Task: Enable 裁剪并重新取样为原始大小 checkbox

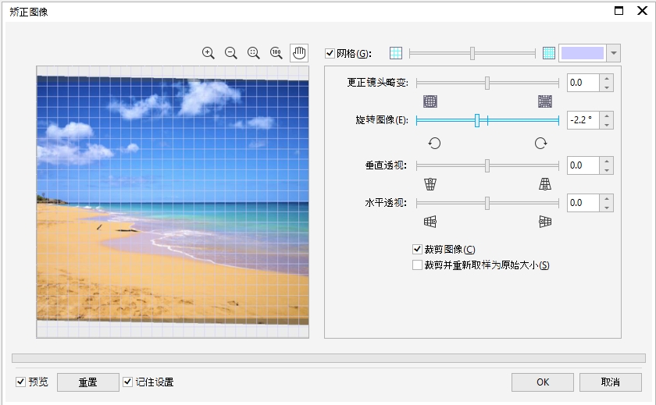Action: 417,265
